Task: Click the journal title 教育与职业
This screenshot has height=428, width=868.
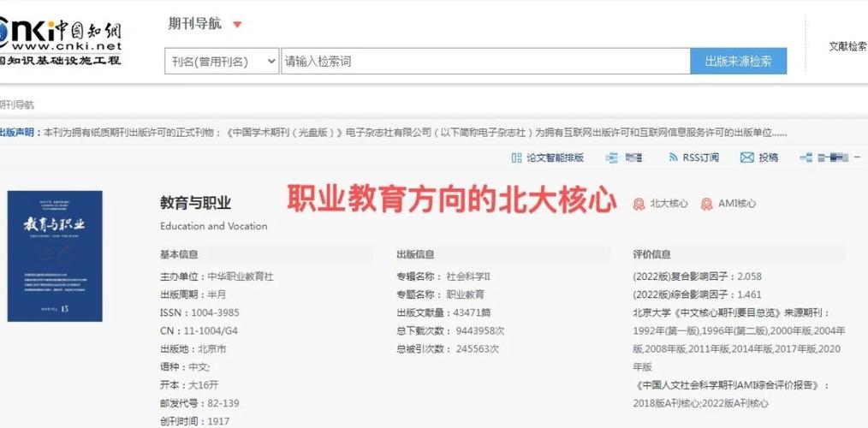Action: (195, 203)
